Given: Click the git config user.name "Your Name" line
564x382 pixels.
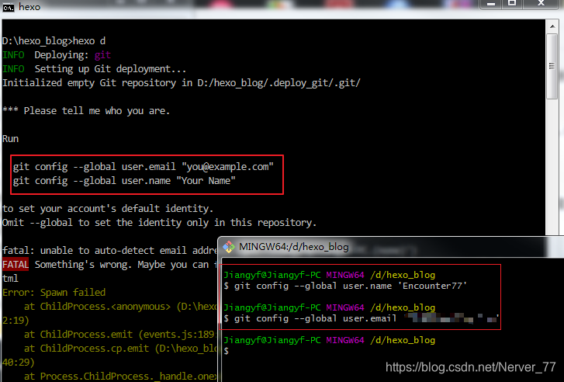Looking at the screenshot, I should (124, 181).
